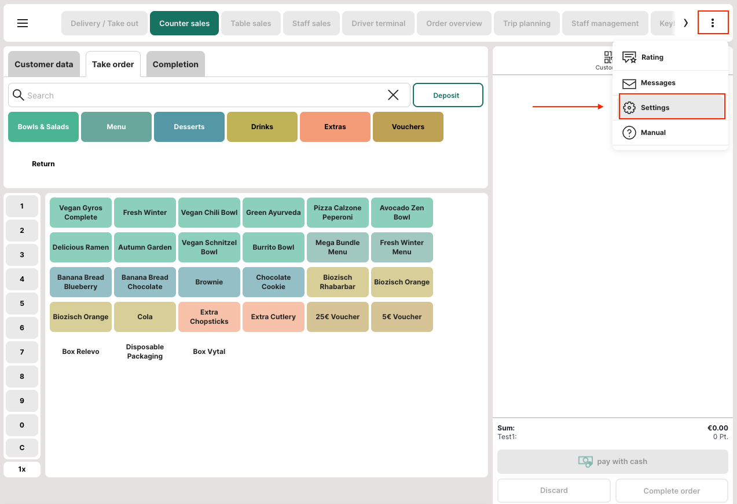Viewport: 737px width, 504px height.
Task: Add Mega Bundle Menu to order
Action: [338, 247]
